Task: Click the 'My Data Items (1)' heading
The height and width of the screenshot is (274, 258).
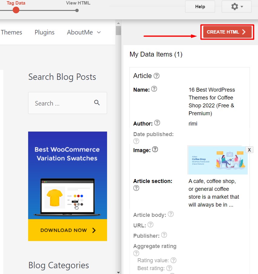Action: 156,54
